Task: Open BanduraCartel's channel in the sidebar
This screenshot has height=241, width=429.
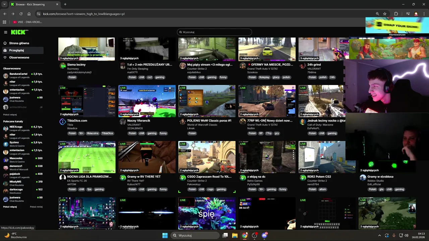Action: [x=22, y=75]
